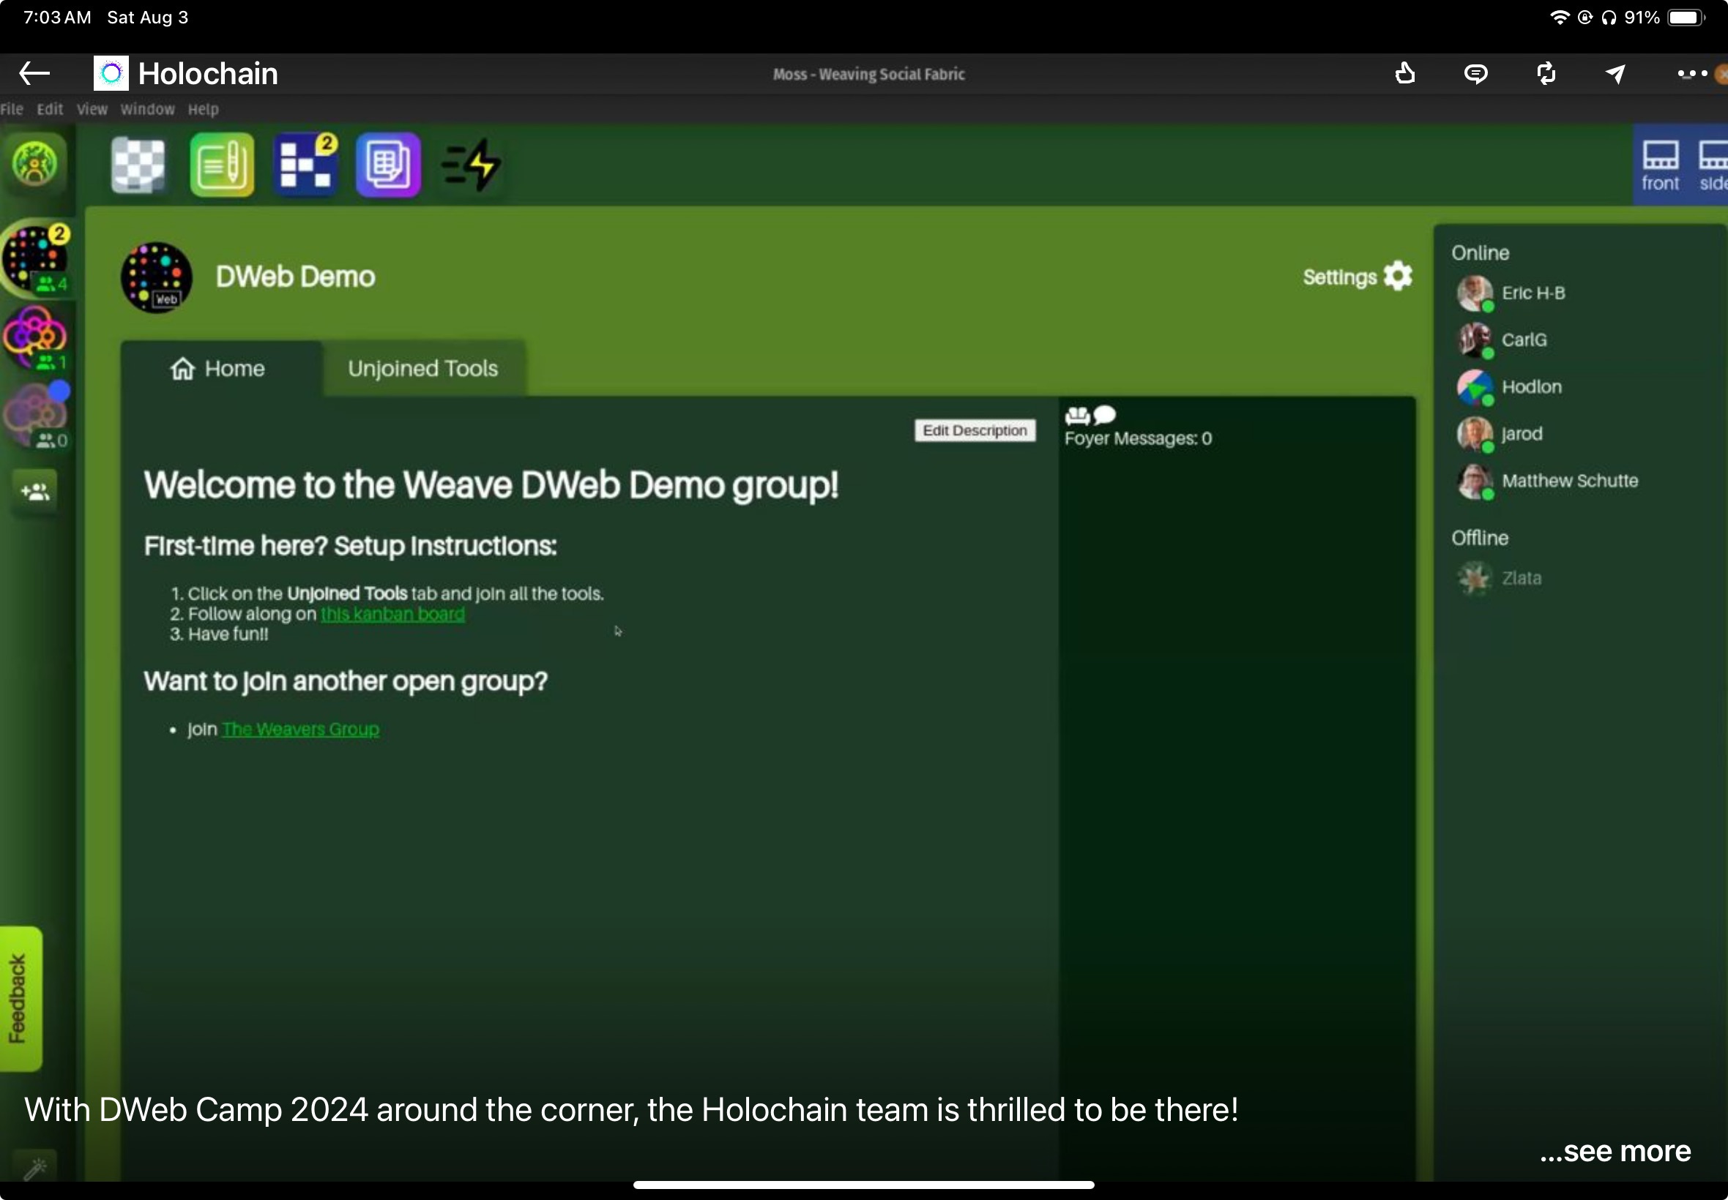Click jarod in the online list

pyautogui.click(x=1522, y=434)
